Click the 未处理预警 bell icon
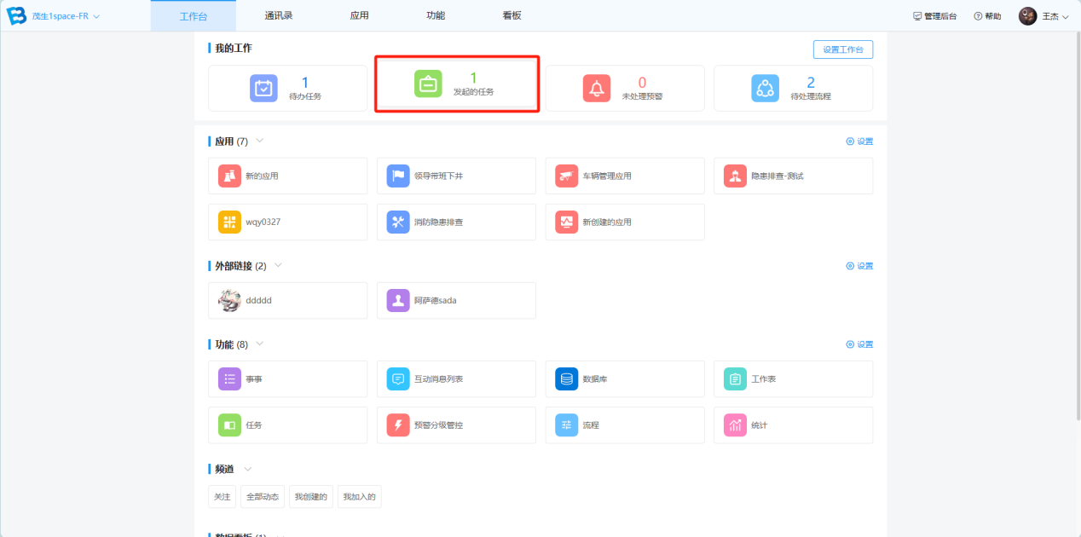1081x537 pixels. pos(597,88)
